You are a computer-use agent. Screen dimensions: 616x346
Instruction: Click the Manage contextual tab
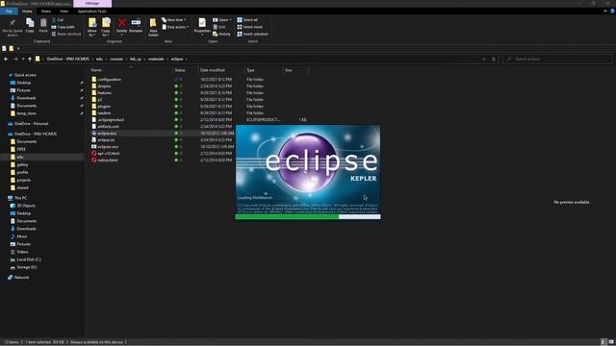click(92, 3)
